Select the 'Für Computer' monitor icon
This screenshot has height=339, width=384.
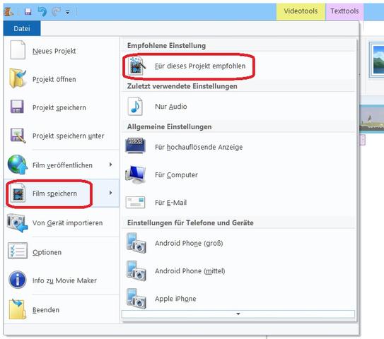pos(136,174)
